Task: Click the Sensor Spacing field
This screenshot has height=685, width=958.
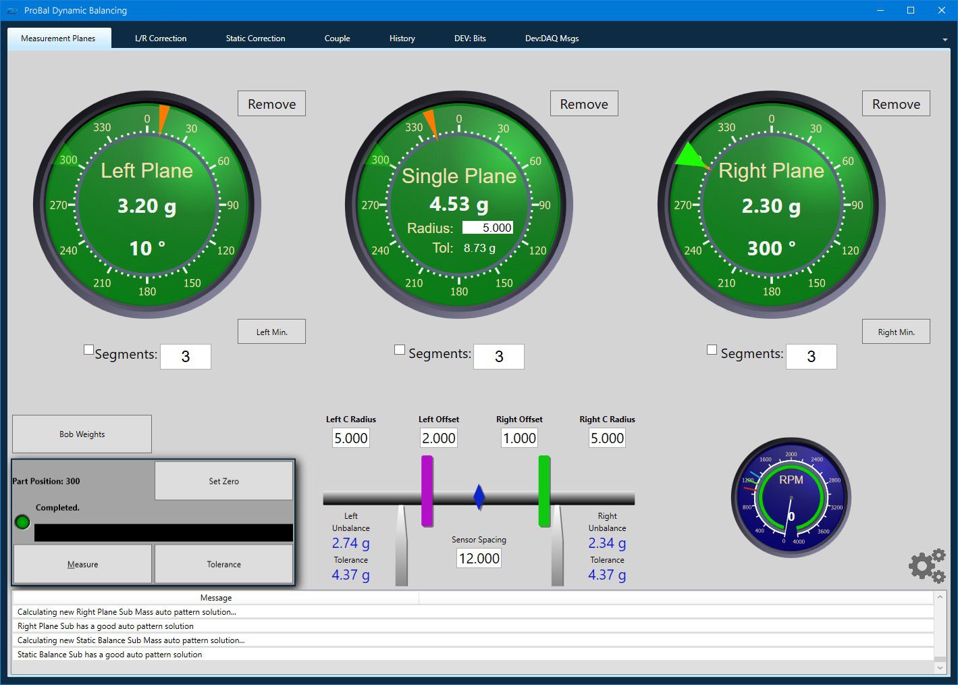Action: pyautogui.click(x=479, y=558)
